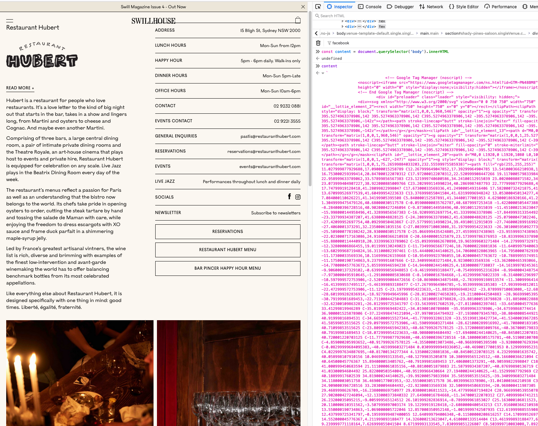Activate the element picker tool in DevTools
This screenshot has height=426, width=538.
tap(318, 7)
